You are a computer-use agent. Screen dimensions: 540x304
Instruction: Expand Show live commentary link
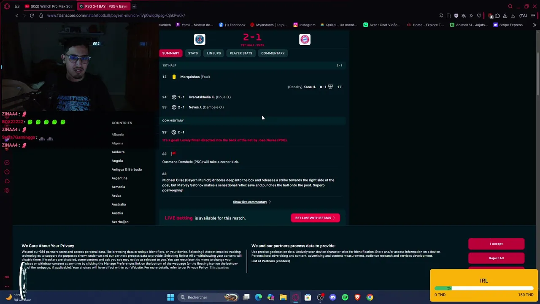pos(252,202)
